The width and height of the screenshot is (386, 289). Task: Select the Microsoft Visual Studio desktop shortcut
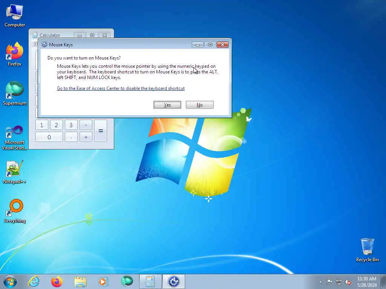click(15, 138)
